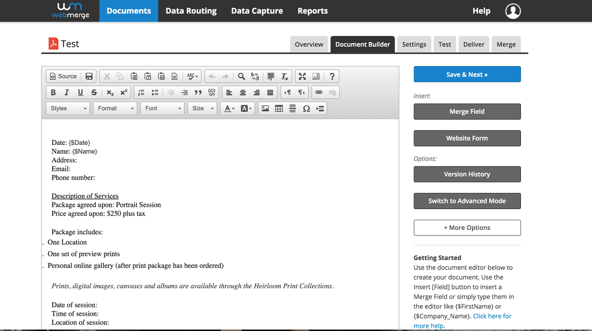592x331 pixels.
Task: Align text left
Action: point(229,92)
